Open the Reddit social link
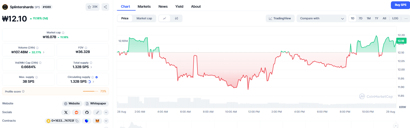This screenshot has width=410, height=128. pos(77,112)
